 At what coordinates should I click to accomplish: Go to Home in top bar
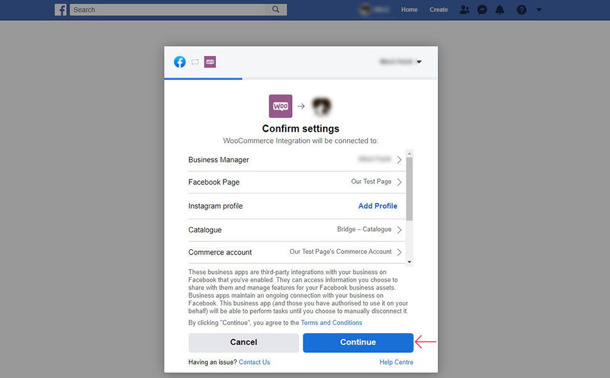click(409, 9)
